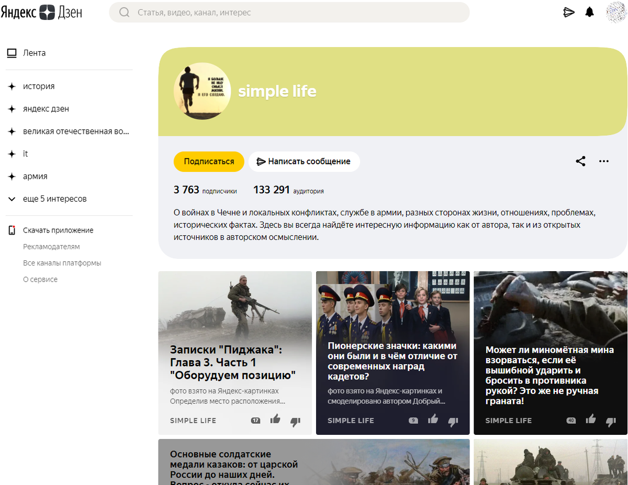Open article Основные солдатские медали казаков
The image size is (628, 485).
[x=314, y=462]
